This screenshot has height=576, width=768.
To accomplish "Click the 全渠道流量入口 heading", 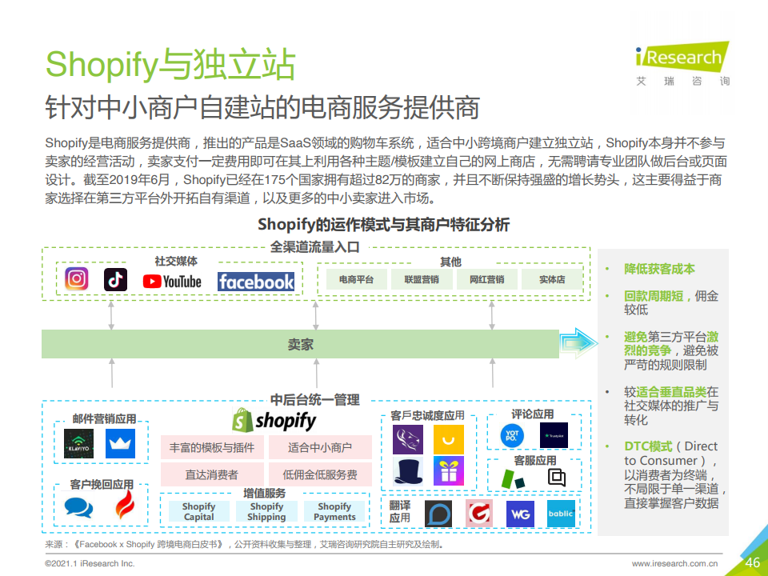I will click(315, 247).
